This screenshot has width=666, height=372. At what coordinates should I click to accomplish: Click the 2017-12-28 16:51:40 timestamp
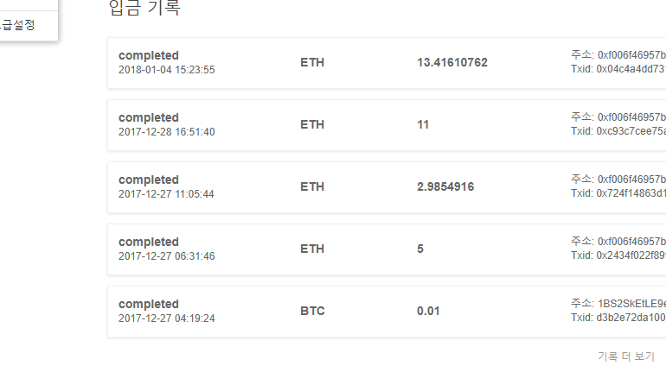tap(166, 132)
